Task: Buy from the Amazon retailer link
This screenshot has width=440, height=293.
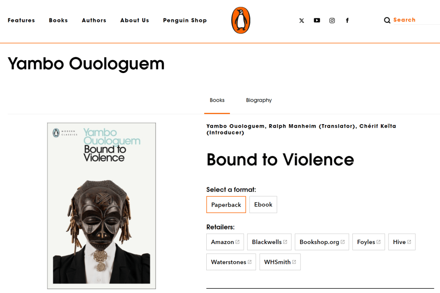Action: coord(225,242)
